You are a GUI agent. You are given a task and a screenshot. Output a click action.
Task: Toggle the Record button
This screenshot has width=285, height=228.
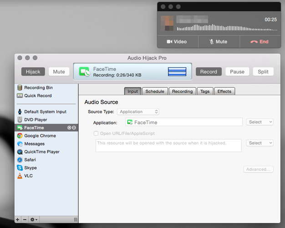(x=209, y=72)
